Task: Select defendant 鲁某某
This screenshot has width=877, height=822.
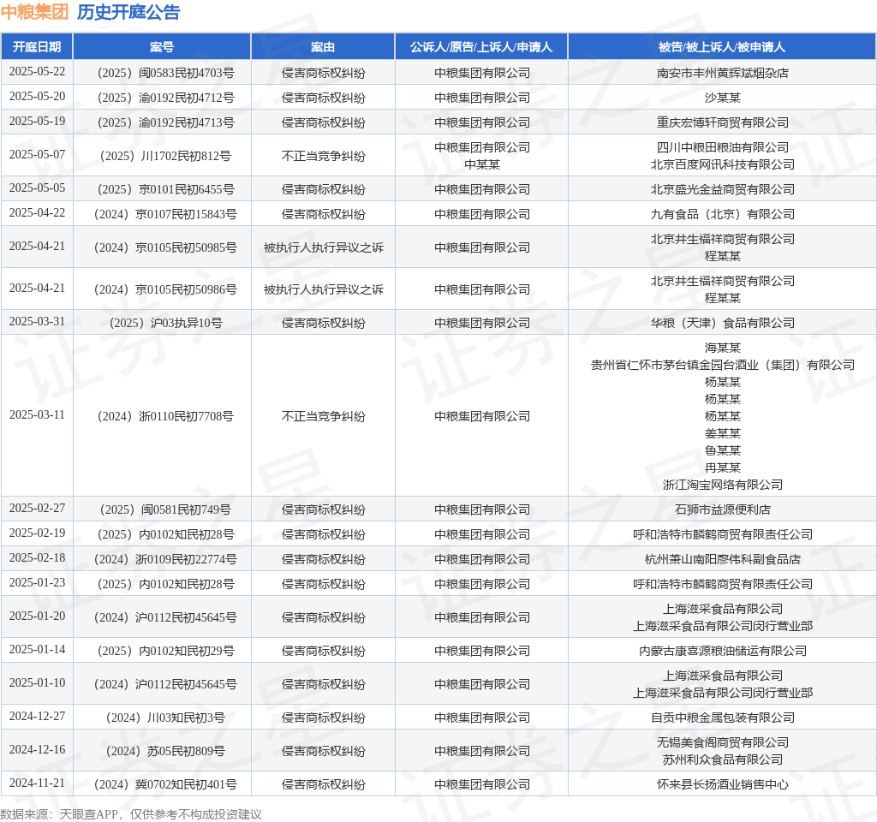Action: pos(722,450)
